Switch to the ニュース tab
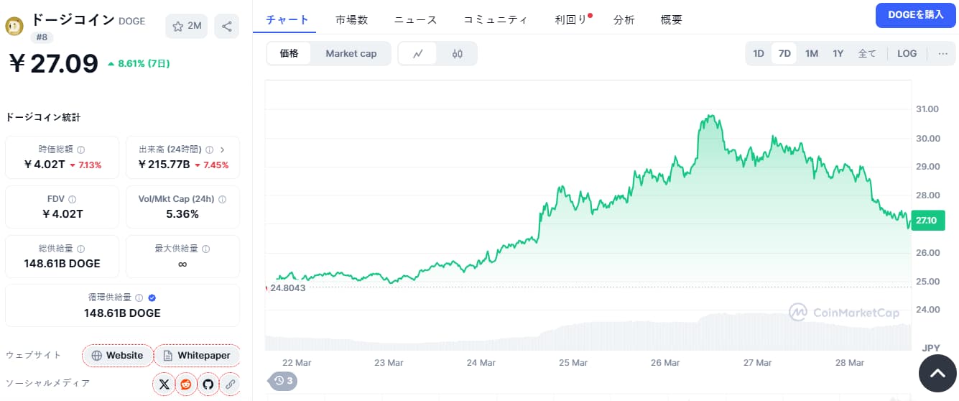 415,20
